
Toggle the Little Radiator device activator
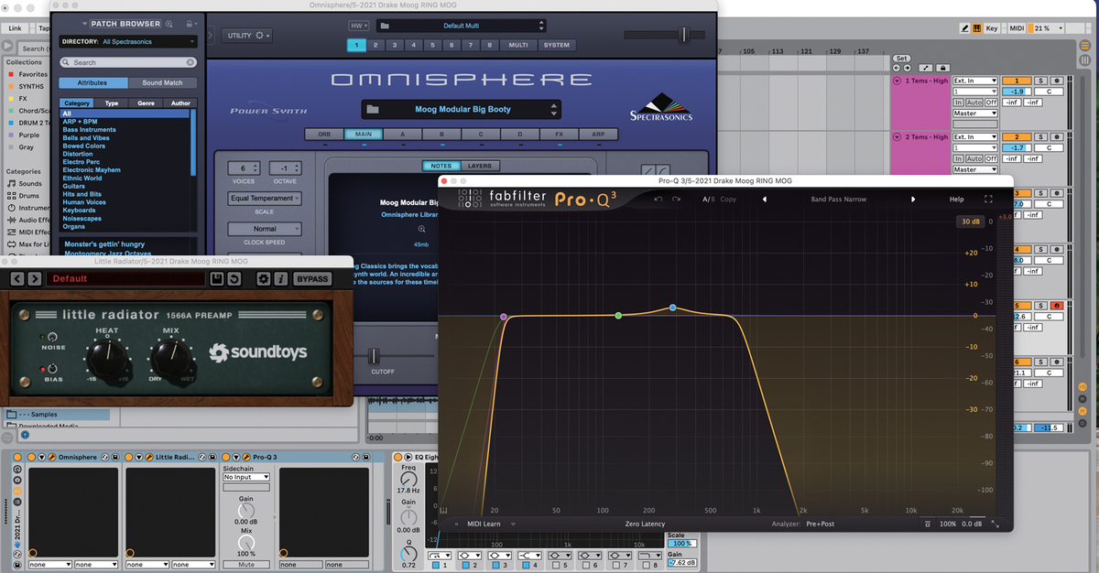(x=128, y=457)
